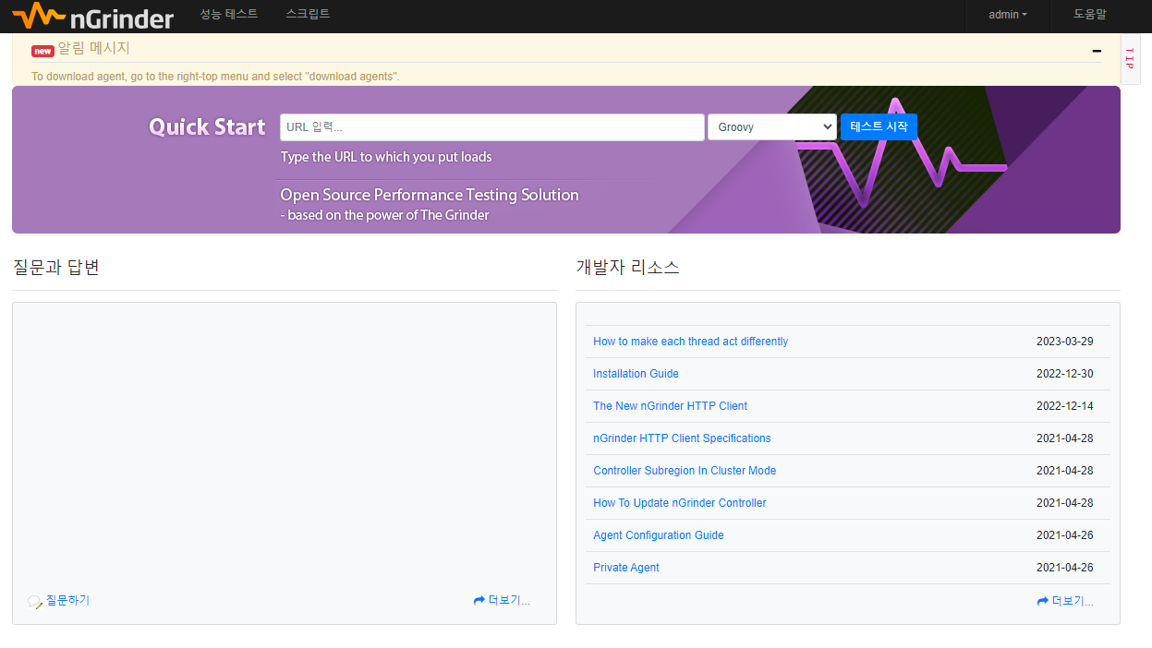Focus the URL 입력 input field
The width and height of the screenshot is (1152, 648).
point(492,127)
